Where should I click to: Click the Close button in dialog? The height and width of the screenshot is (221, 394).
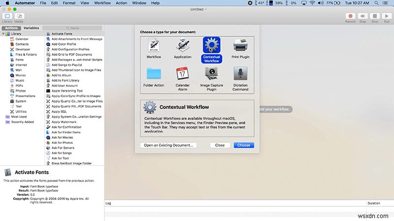pyautogui.click(x=220, y=145)
